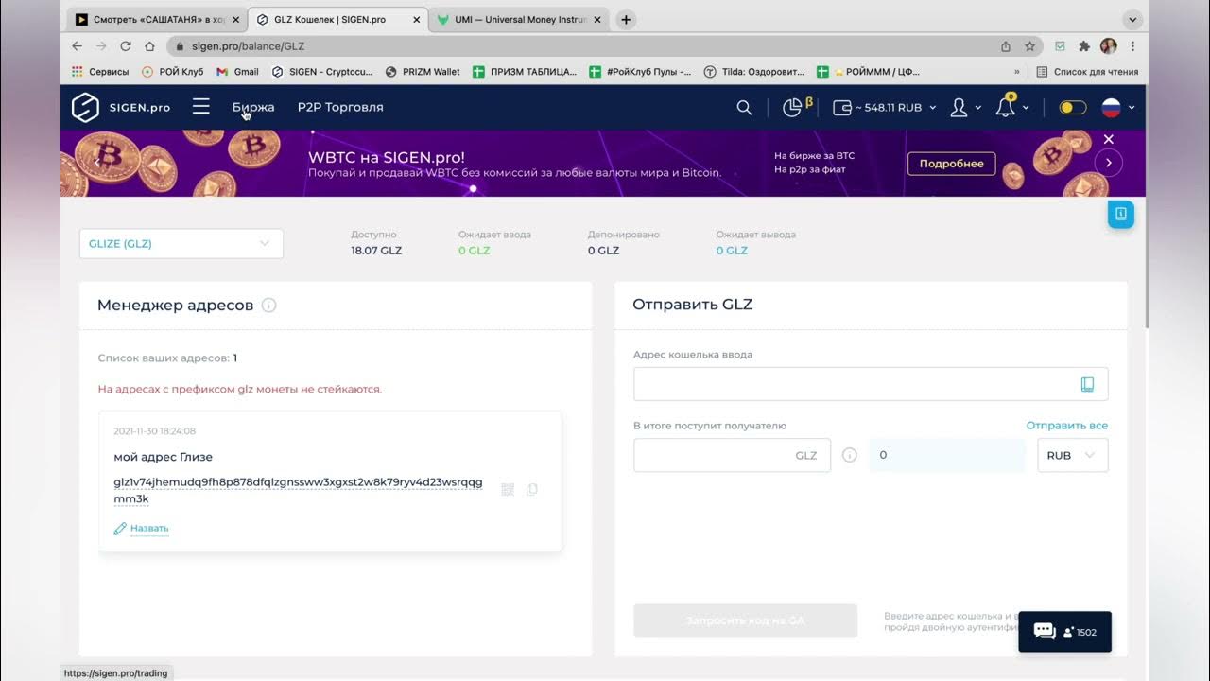Close the UMI Universal Money tab
1210x681 pixels.
pyautogui.click(x=596, y=19)
